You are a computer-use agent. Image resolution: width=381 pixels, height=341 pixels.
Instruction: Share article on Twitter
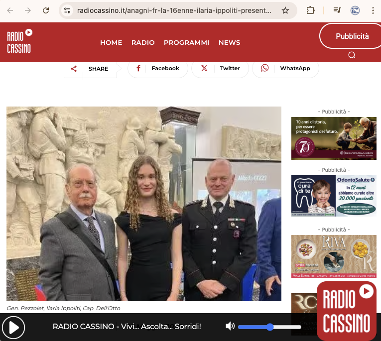click(220, 69)
